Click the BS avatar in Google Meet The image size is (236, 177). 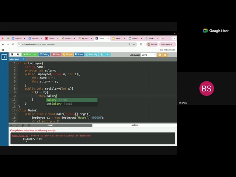[x=206, y=88]
